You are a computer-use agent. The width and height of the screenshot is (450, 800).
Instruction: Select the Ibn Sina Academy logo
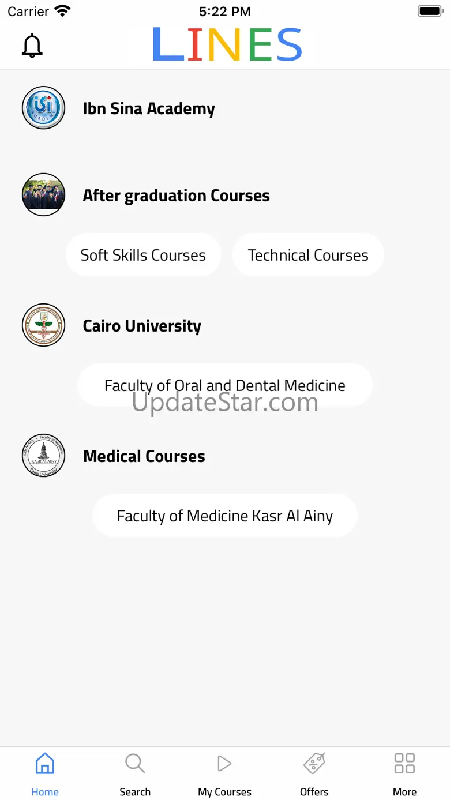point(44,108)
